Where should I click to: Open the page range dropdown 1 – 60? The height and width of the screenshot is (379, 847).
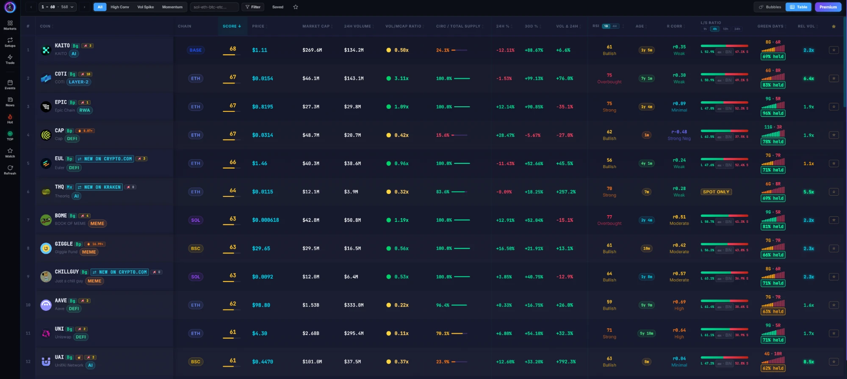point(58,7)
